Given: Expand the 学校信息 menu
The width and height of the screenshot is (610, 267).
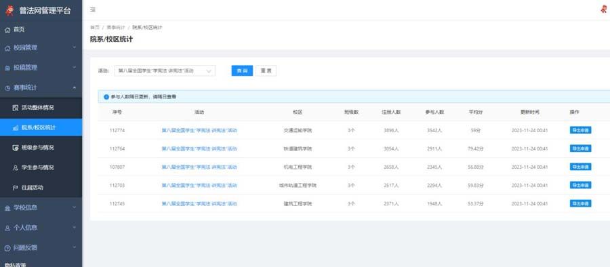Looking at the screenshot, I should click(x=41, y=207).
